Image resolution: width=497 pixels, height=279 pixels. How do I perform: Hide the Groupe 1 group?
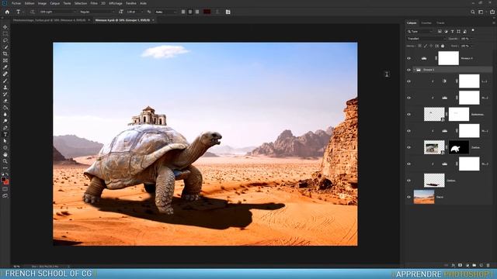[x=409, y=70]
